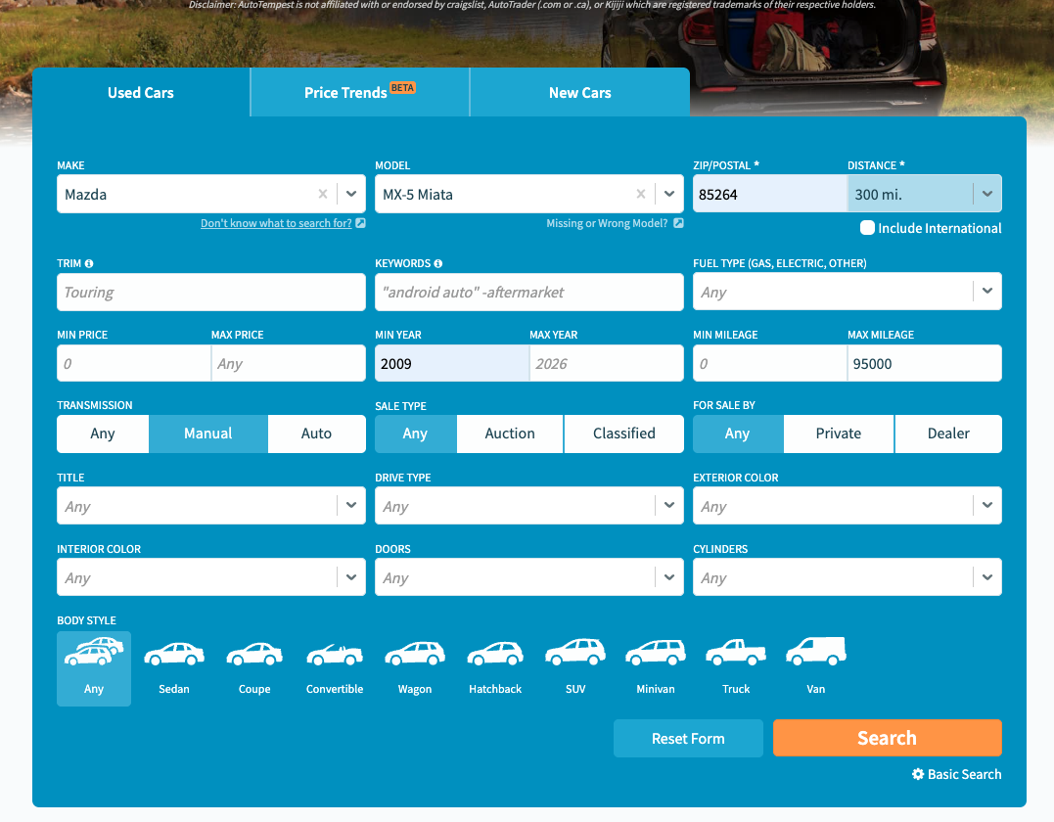Open the Doors dropdown

point(529,576)
